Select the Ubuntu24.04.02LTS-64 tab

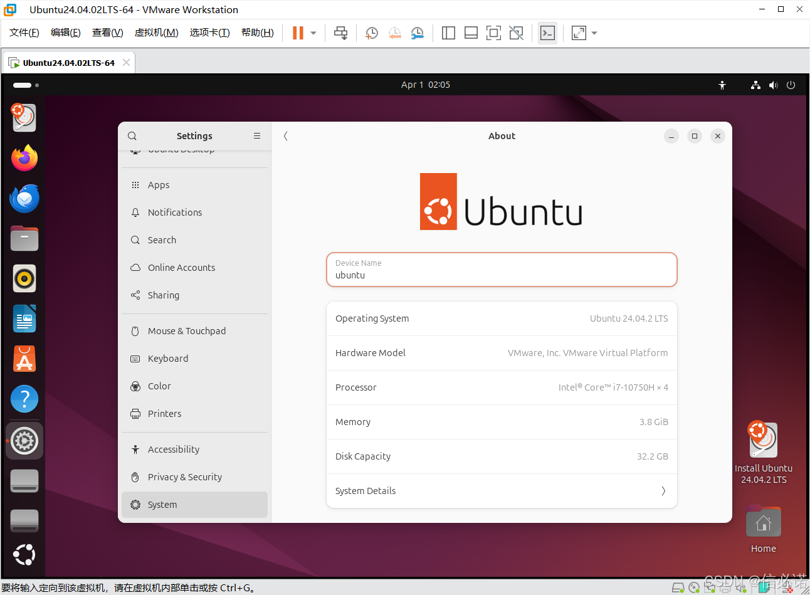[x=69, y=63]
